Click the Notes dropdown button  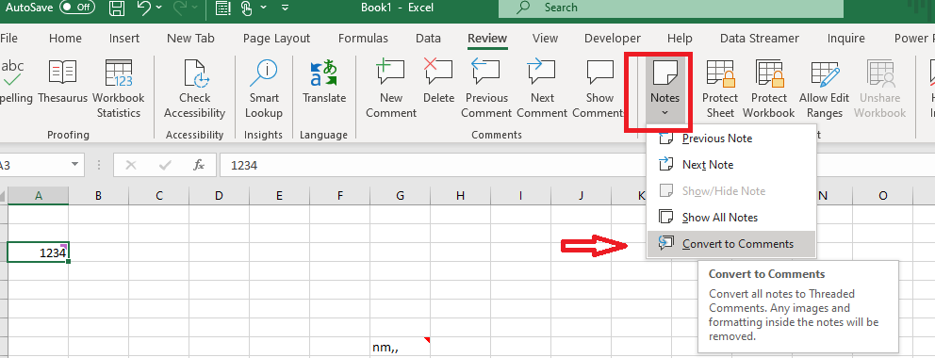664,89
